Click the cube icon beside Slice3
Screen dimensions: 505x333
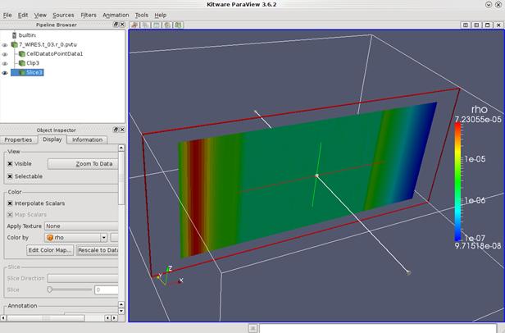(22, 72)
